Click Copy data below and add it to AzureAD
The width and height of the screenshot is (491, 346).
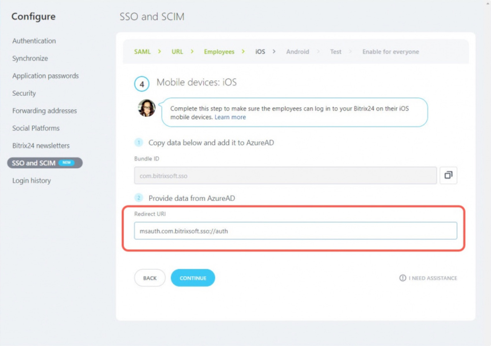click(211, 143)
